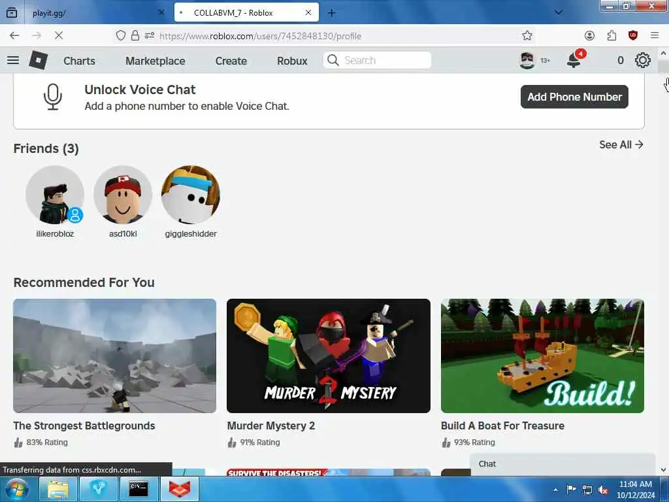The image size is (669, 502).
Task: Close the COLLABVM_7 - Roblox tab
Action: tap(308, 13)
